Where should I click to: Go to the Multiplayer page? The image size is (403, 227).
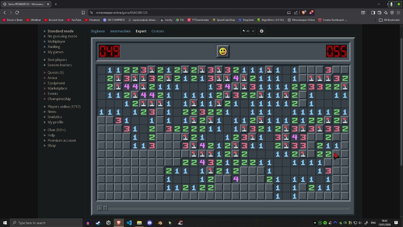coord(56,42)
